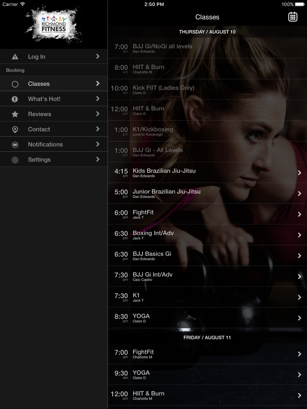The height and width of the screenshot is (409, 307).
Task: Select the 8:00 am HIIT & Burn class
Action: tap(207, 69)
